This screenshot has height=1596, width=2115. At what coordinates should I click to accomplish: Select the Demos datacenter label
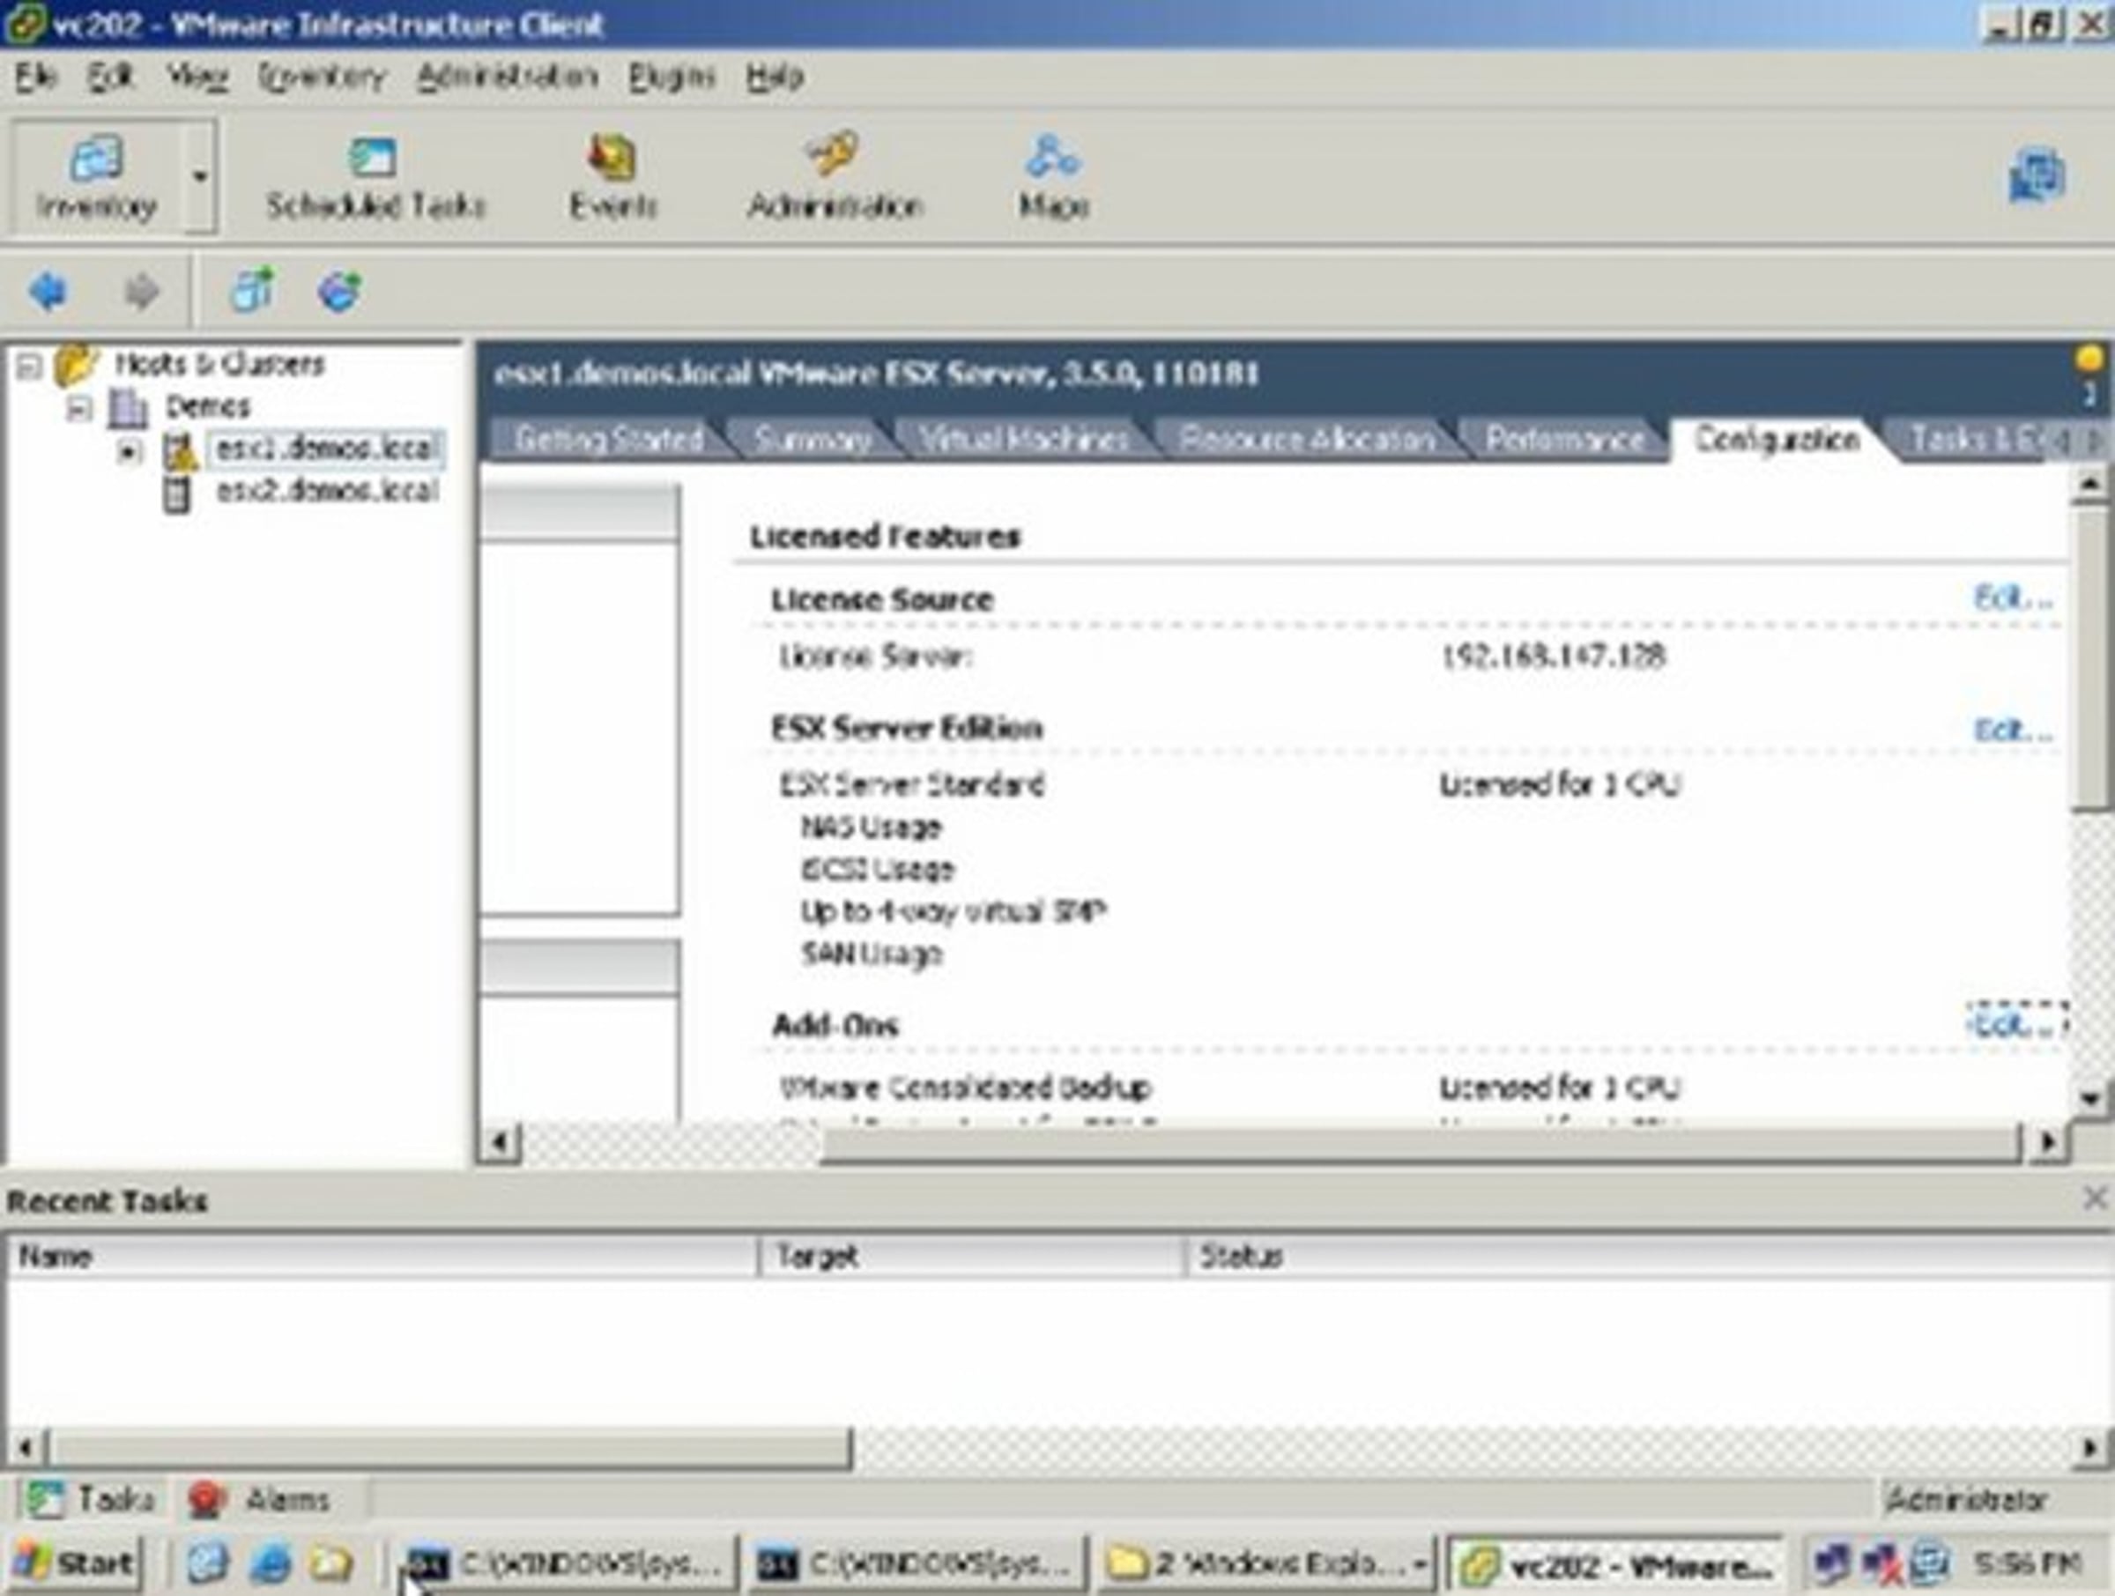coord(207,406)
